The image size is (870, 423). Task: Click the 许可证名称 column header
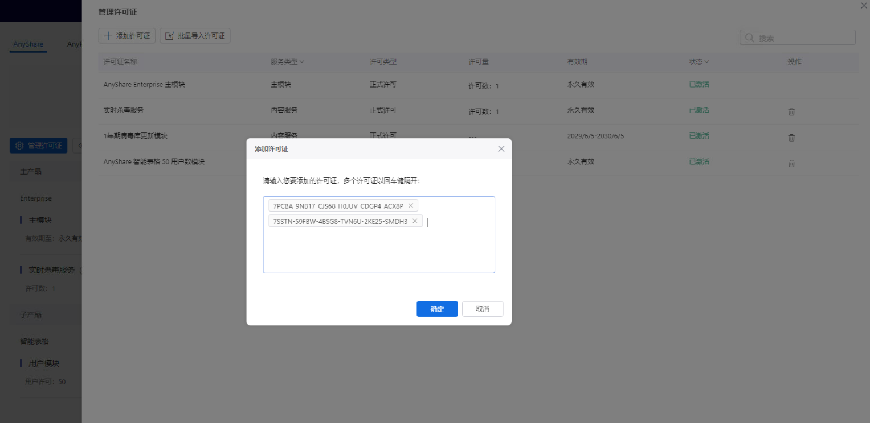pyautogui.click(x=120, y=61)
